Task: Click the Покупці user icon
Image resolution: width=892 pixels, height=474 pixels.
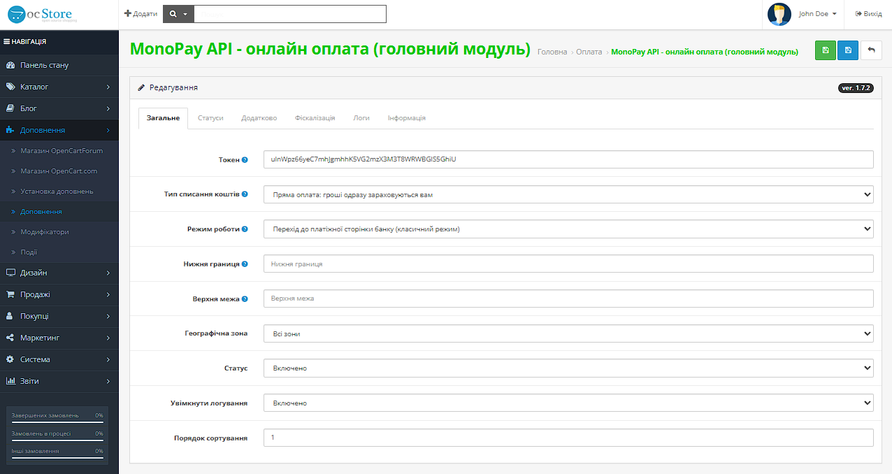Action: 10,316
